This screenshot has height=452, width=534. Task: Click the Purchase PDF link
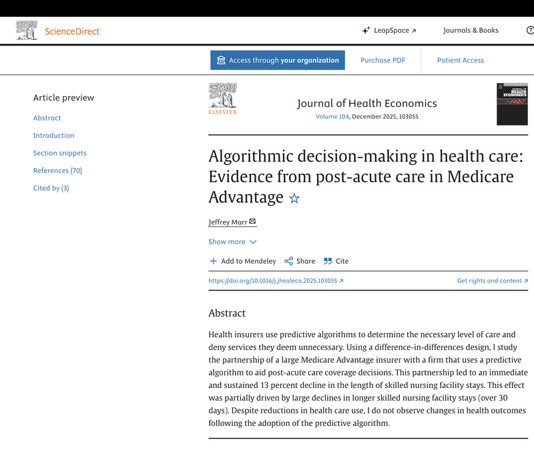point(382,60)
